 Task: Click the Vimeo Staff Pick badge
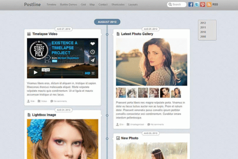tap(39, 50)
